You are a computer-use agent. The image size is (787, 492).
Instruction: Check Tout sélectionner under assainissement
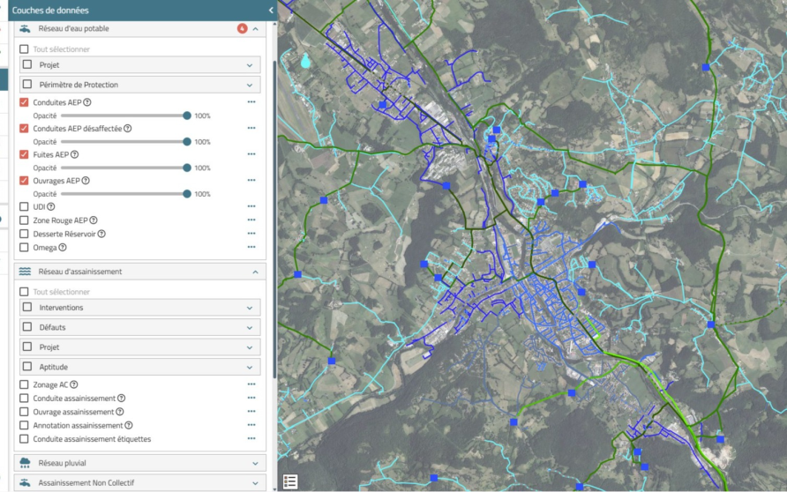[24, 292]
